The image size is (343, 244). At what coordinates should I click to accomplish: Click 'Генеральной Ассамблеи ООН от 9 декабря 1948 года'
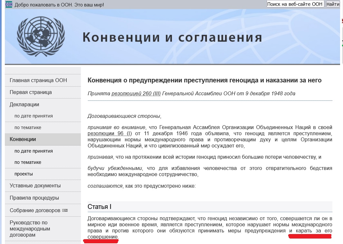(x=229, y=94)
